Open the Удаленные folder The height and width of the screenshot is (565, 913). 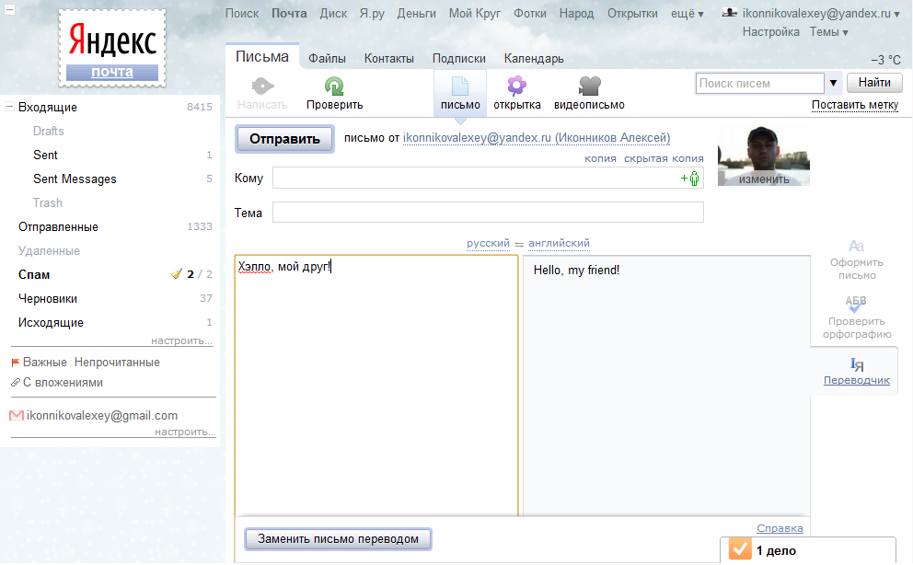click(x=49, y=251)
